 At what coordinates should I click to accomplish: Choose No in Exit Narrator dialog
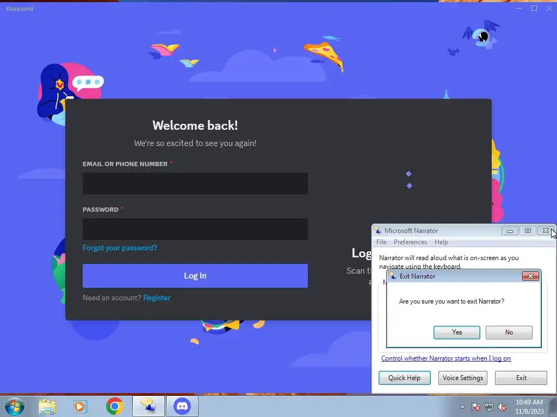pos(509,332)
